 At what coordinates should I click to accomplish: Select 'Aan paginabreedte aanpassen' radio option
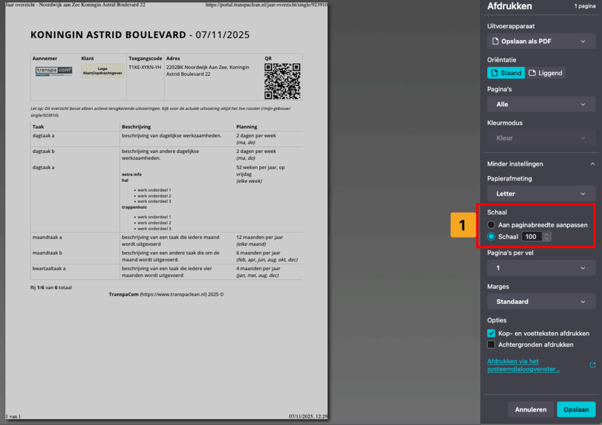coord(491,225)
